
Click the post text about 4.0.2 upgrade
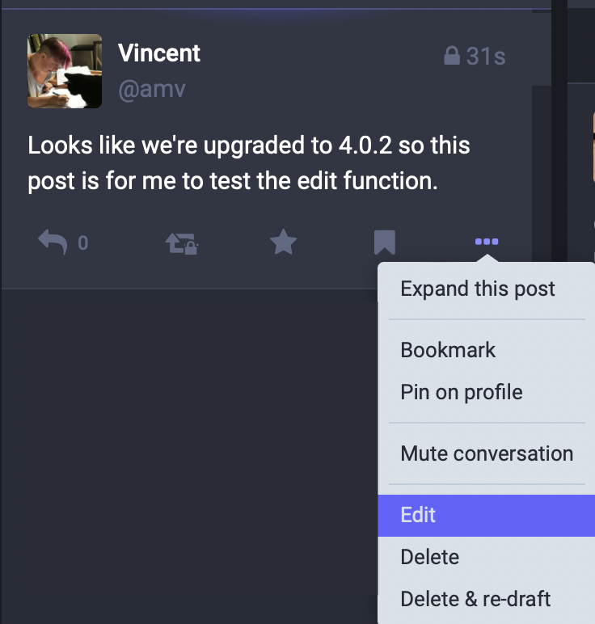(249, 163)
